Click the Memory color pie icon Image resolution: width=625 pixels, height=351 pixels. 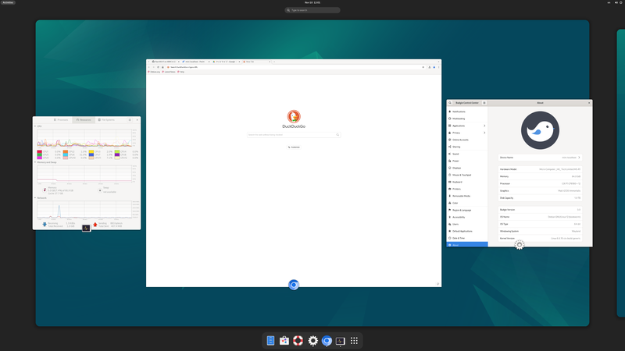(45, 190)
